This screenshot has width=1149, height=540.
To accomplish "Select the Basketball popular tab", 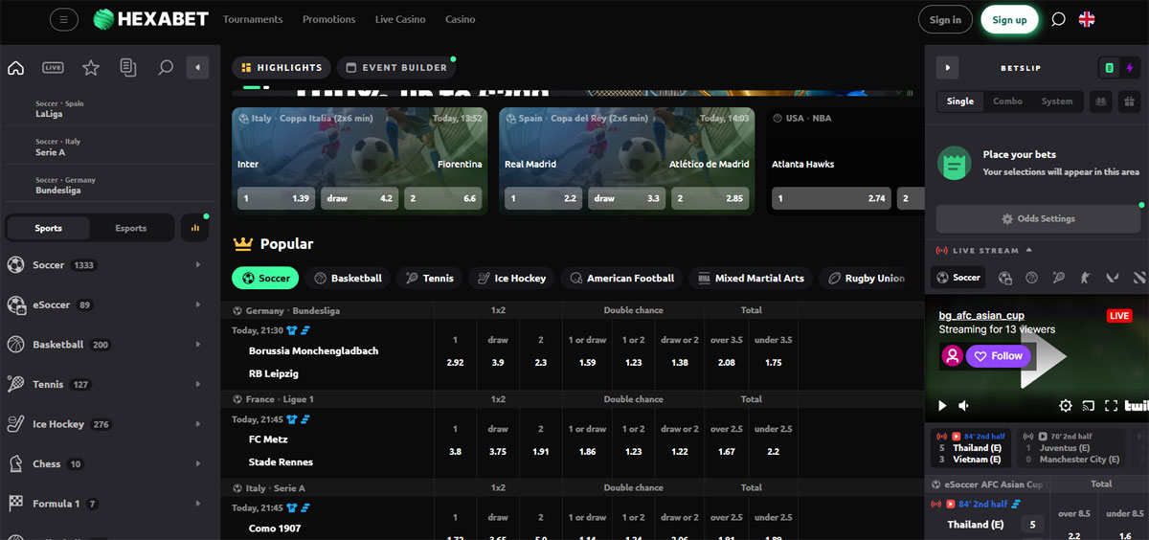I will (348, 279).
